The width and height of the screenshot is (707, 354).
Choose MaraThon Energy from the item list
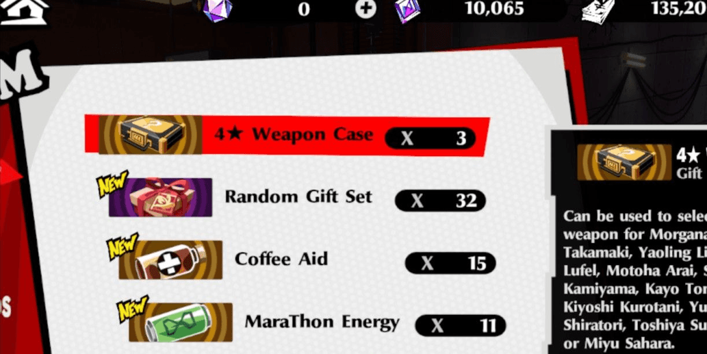[322, 322]
